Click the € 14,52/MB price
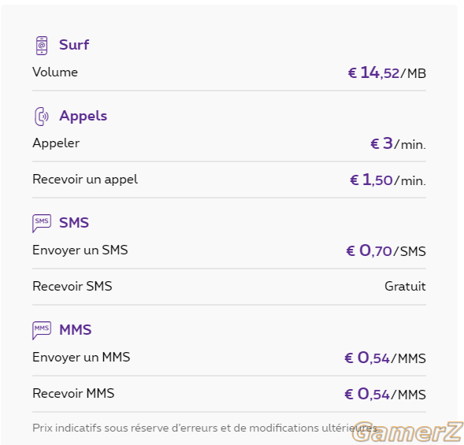Viewport: 464px width, 445px height. 387,72
